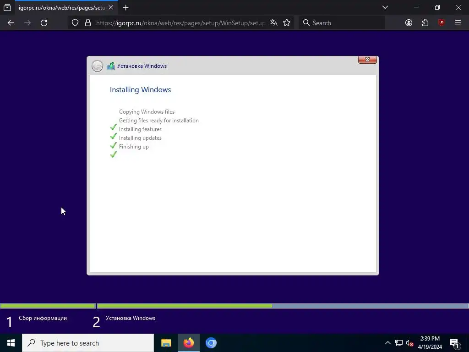
Task: Click the Windows setup icon in dialog title
Action: [111, 66]
